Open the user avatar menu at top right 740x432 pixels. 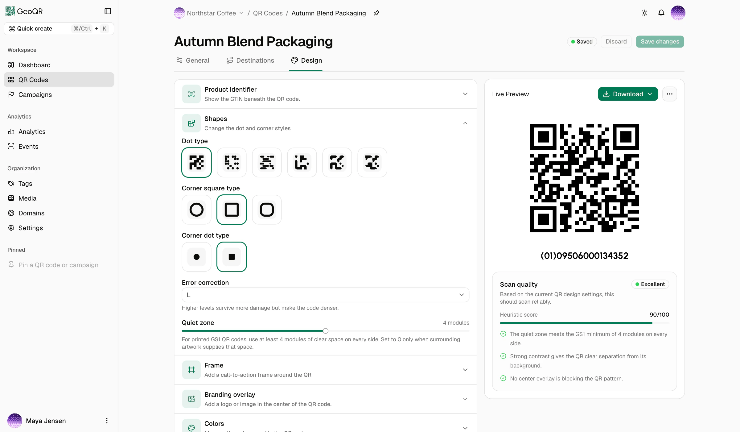[x=678, y=13]
